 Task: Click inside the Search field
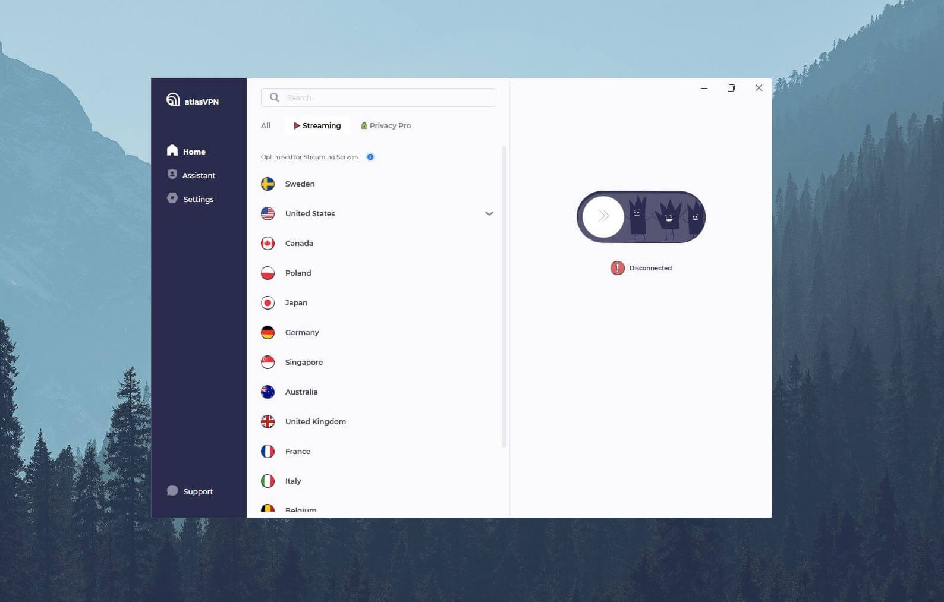pyautogui.click(x=378, y=97)
